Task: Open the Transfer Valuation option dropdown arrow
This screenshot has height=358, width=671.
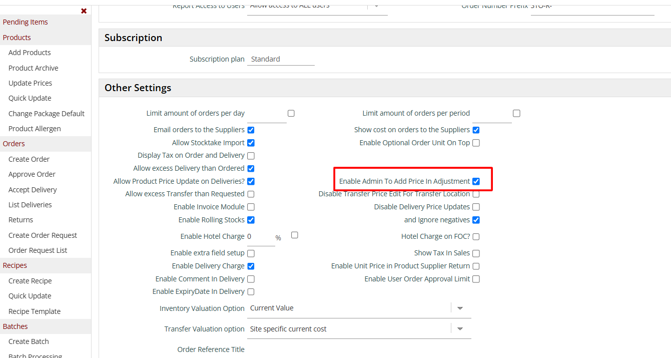Action: [x=460, y=329]
